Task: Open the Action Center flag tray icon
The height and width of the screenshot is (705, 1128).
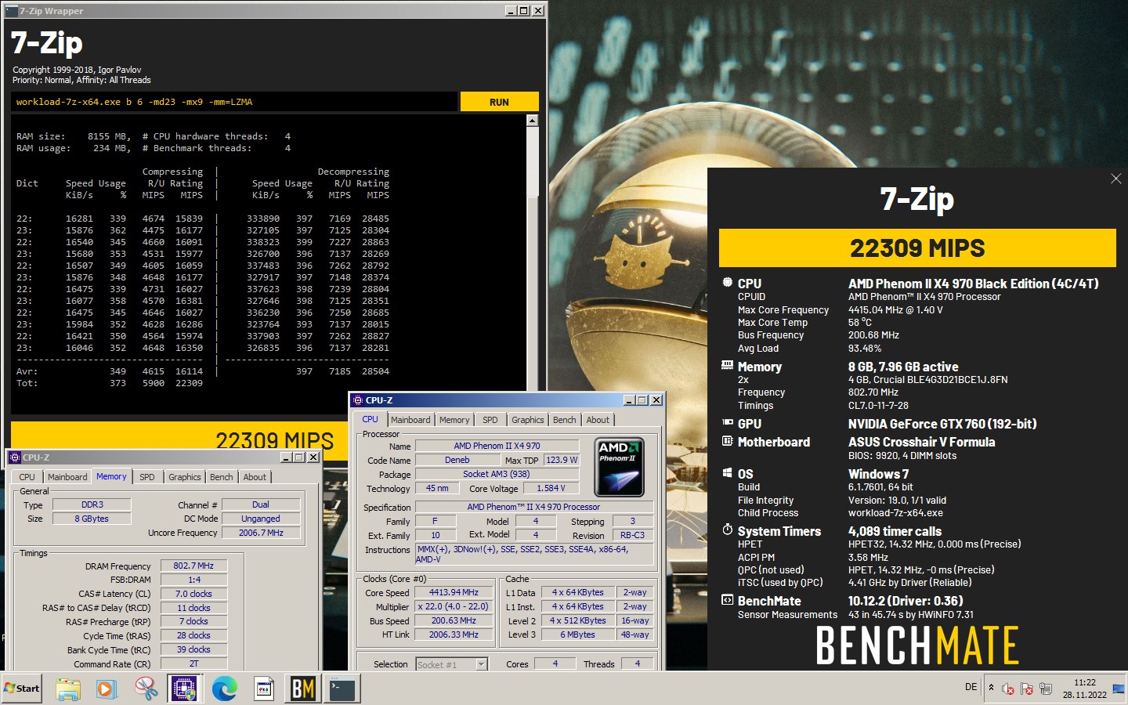Action: pos(1027,689)
